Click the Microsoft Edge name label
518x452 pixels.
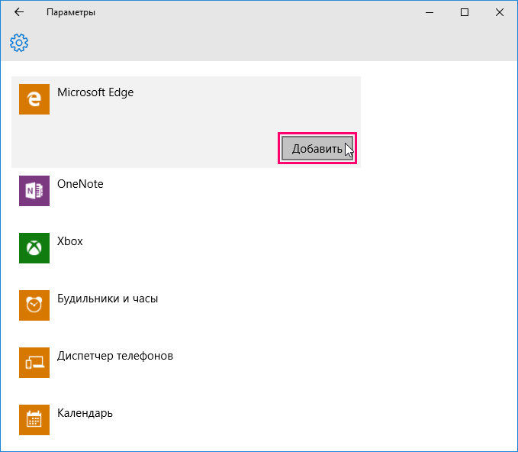(95, 92)
